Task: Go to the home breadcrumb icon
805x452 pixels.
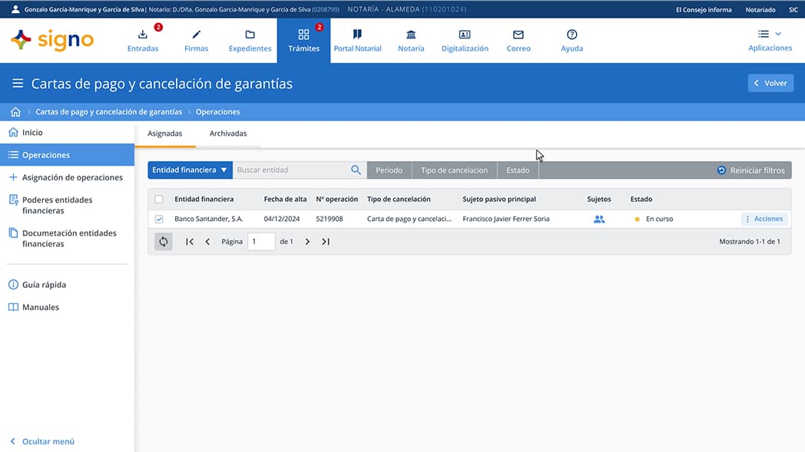Action: coord(15,112)
